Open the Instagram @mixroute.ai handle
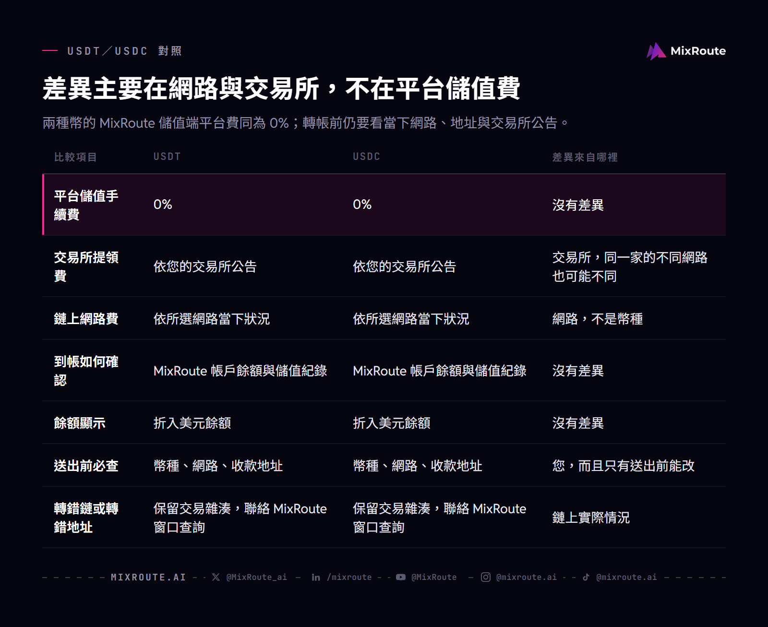768x627 pixels. (527, 577)
